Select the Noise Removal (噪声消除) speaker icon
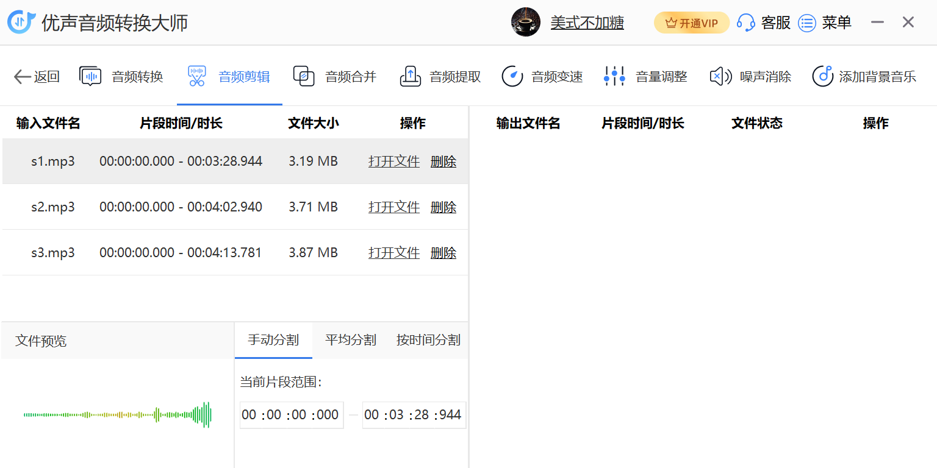Screen dimensions: 937x468 tap(720, 77)
